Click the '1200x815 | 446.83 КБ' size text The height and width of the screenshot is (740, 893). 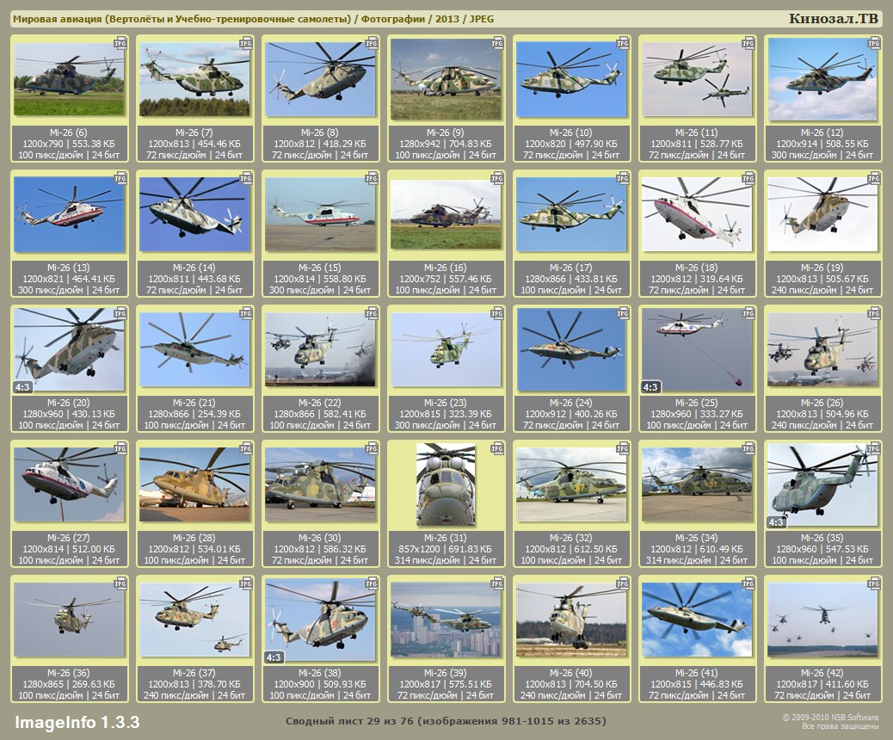(x=697, y=683)
